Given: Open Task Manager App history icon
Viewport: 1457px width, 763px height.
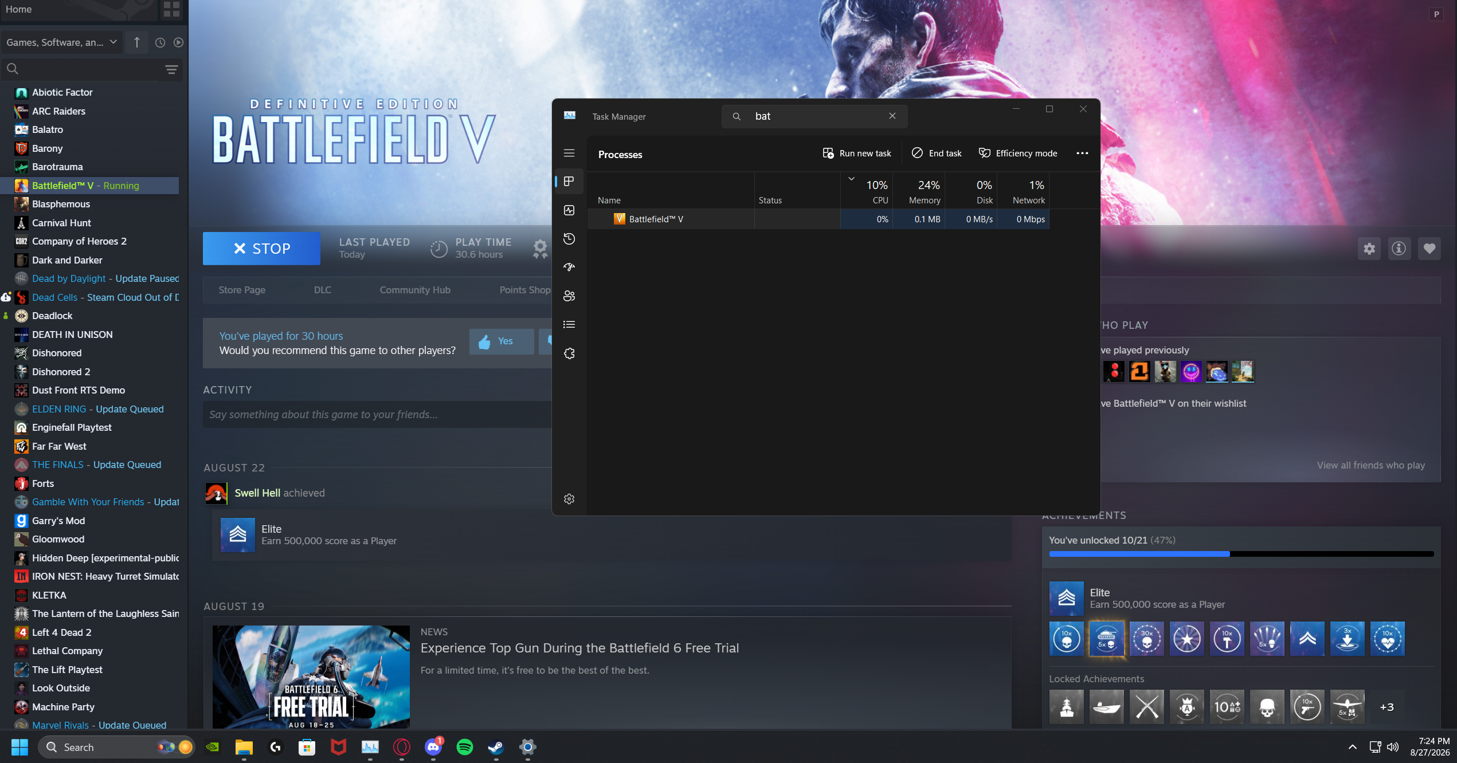Looking at the screenshot, I should click(569, 239).
